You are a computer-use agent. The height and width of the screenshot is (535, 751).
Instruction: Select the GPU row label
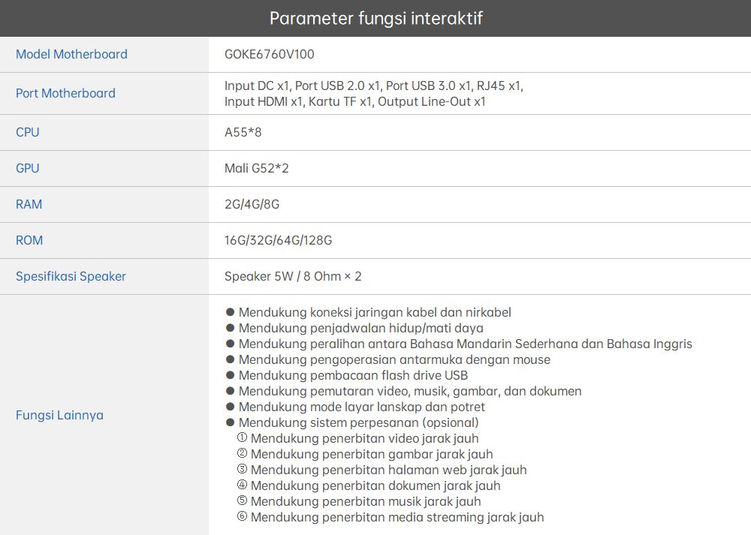(x=28, y=168)
